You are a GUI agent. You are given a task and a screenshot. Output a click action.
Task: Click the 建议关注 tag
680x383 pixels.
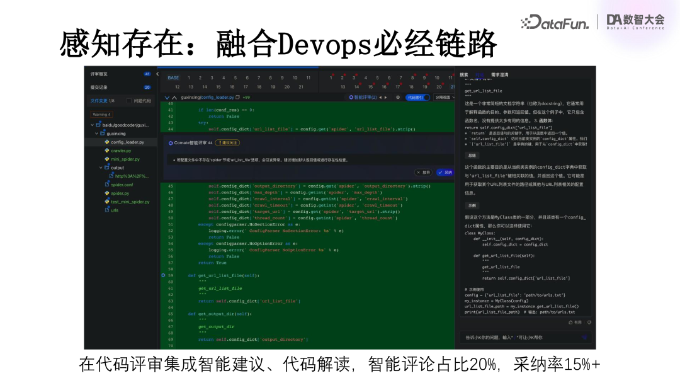(228, 143)
